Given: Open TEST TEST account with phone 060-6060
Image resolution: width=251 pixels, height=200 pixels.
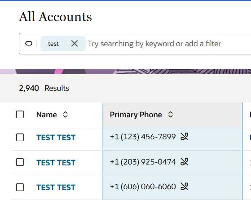Looking at the screenshot, I should pyautogui.click(x=56, y=187).
